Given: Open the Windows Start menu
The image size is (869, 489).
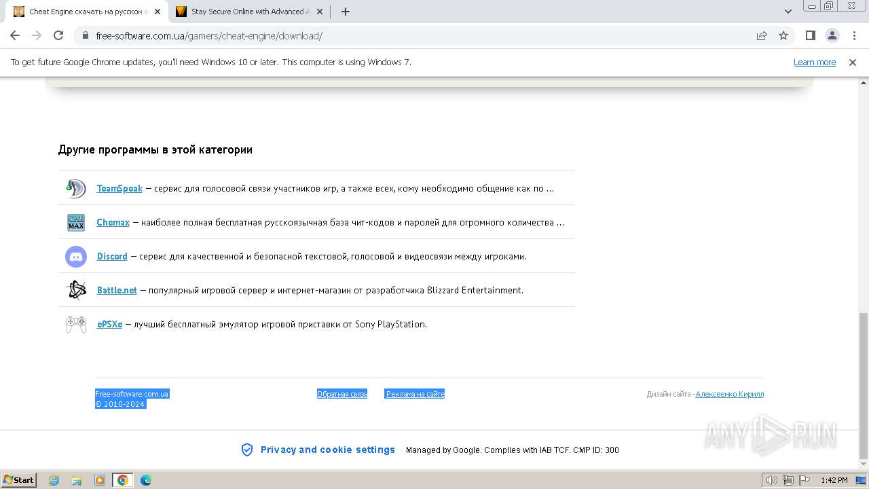Looking at the screenshot, I should [x=19, y=479].
